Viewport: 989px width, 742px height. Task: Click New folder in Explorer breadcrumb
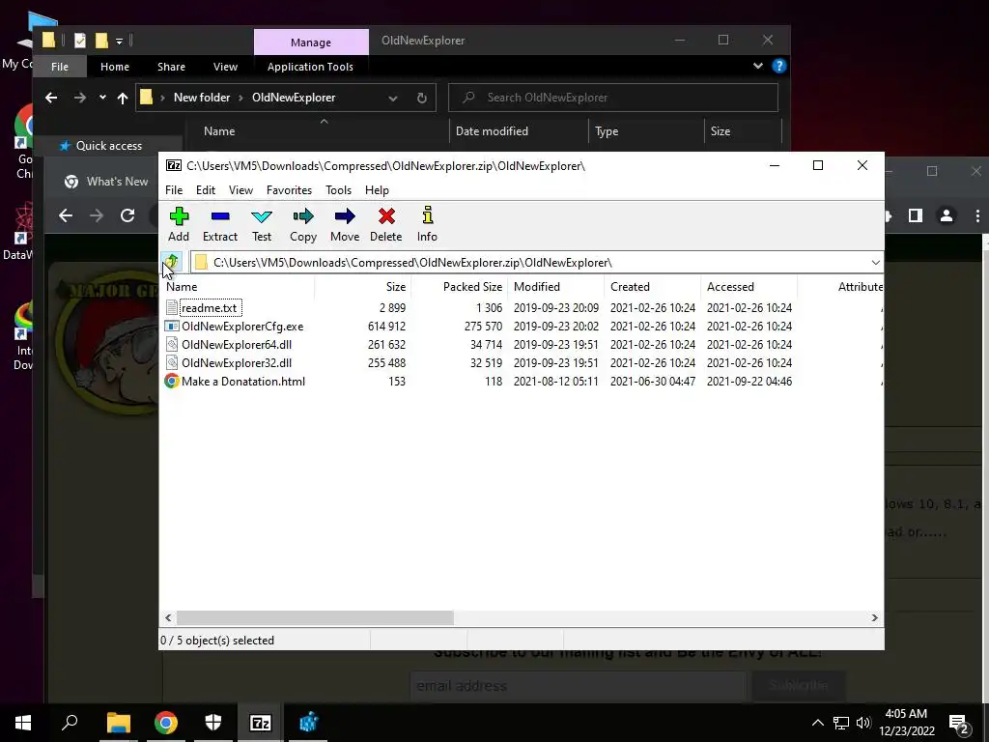202,98
